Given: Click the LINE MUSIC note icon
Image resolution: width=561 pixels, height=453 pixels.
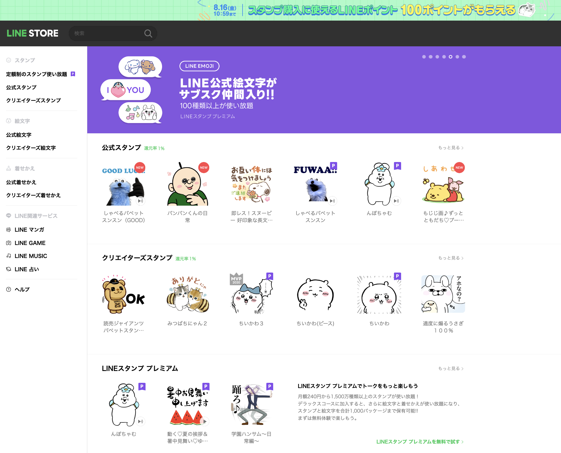Looking at the screenshot, I should (x=9, y=256).
